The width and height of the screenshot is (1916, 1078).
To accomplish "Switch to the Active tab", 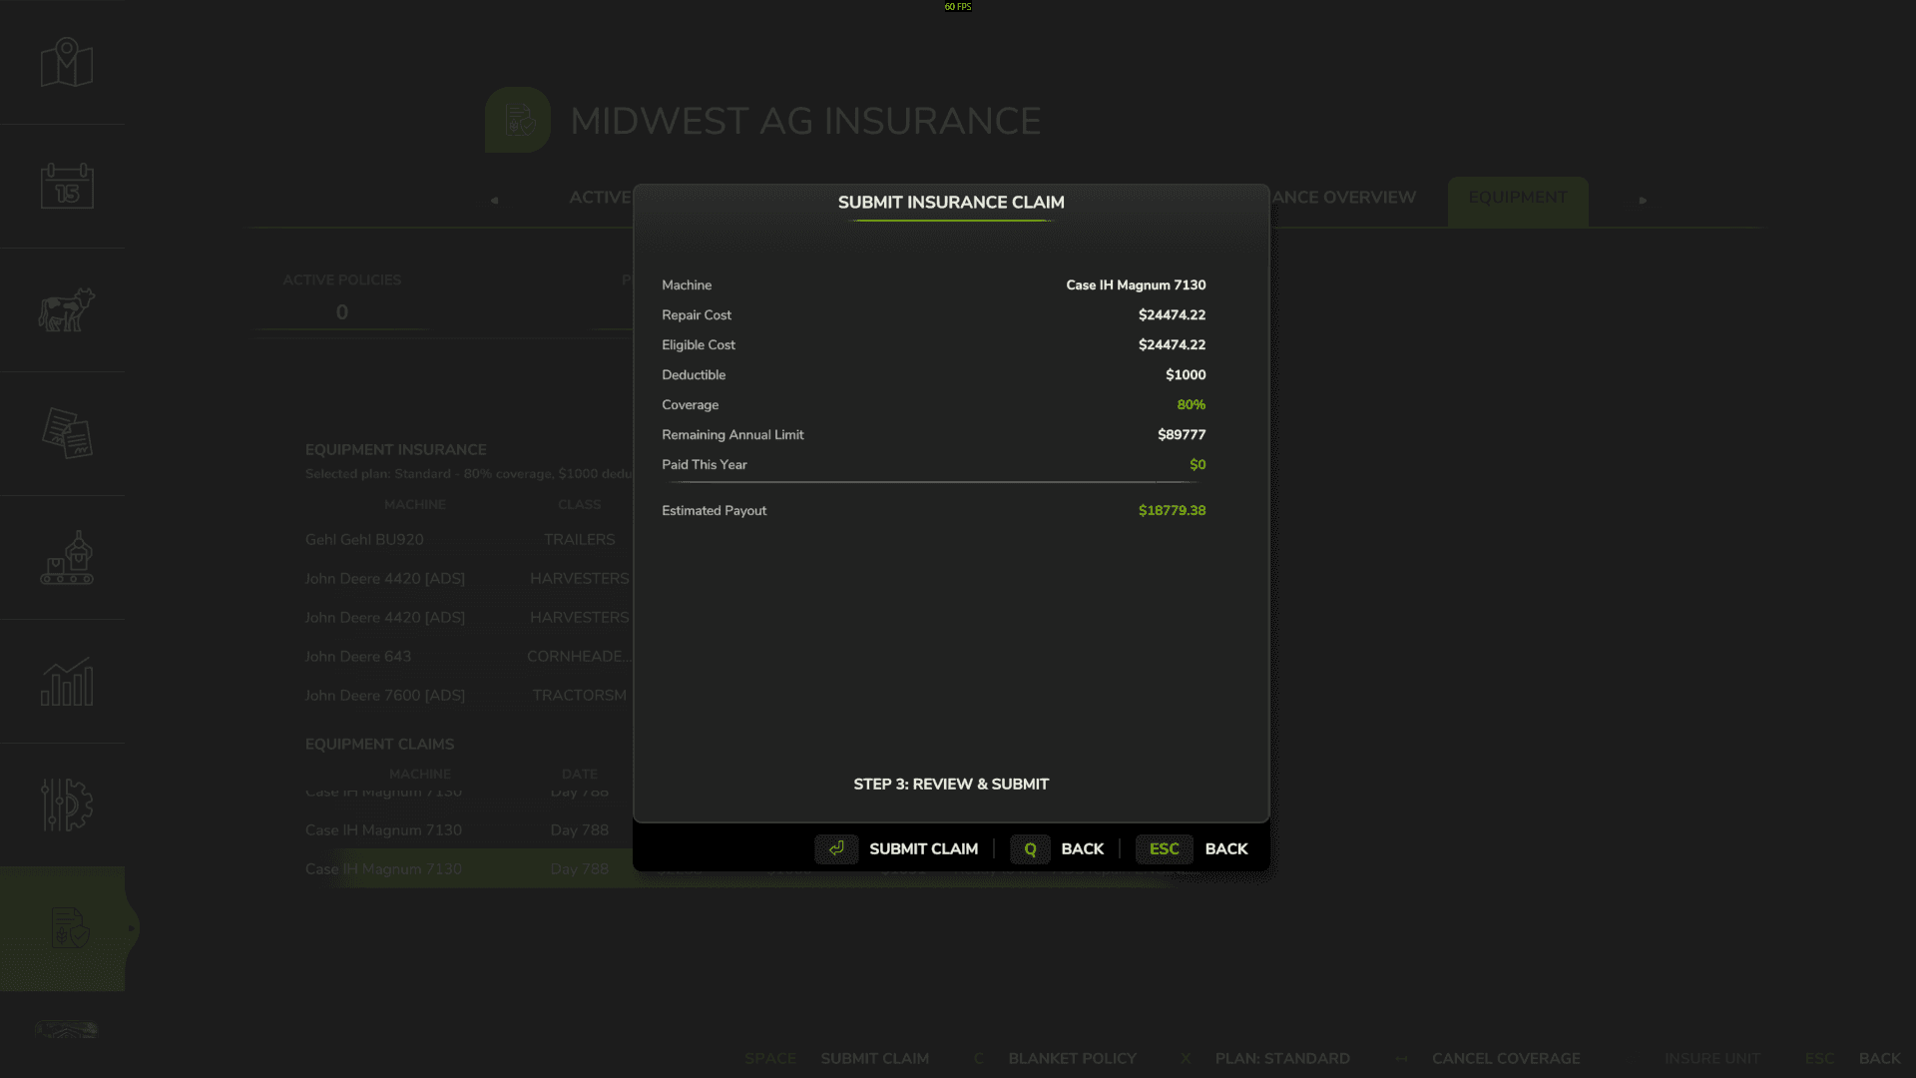I will [x=600, y=198].
